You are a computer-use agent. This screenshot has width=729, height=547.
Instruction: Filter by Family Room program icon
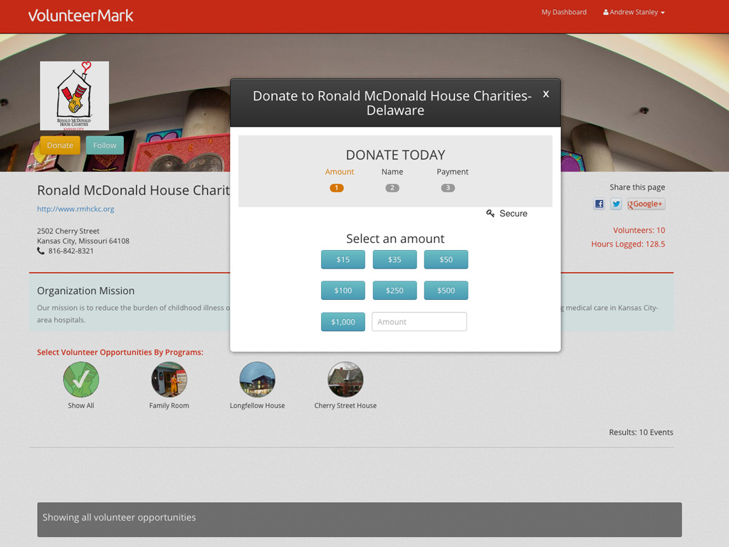pyautogui.click(x=169, y=380)
